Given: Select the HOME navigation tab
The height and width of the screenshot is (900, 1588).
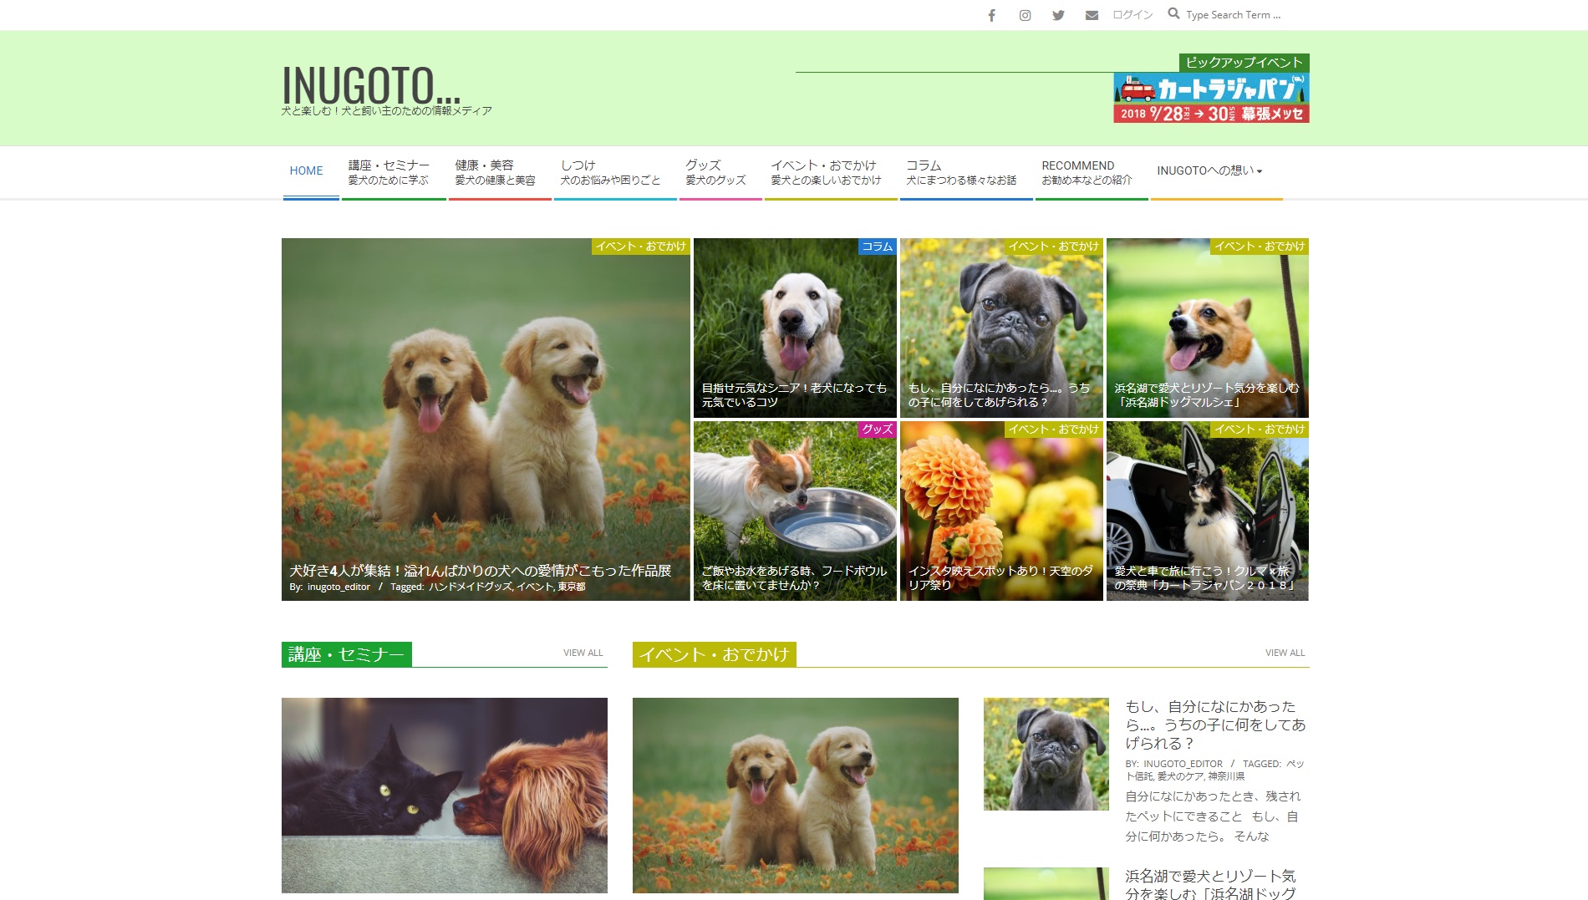Looking at the screenshot, I should (306, 170).
